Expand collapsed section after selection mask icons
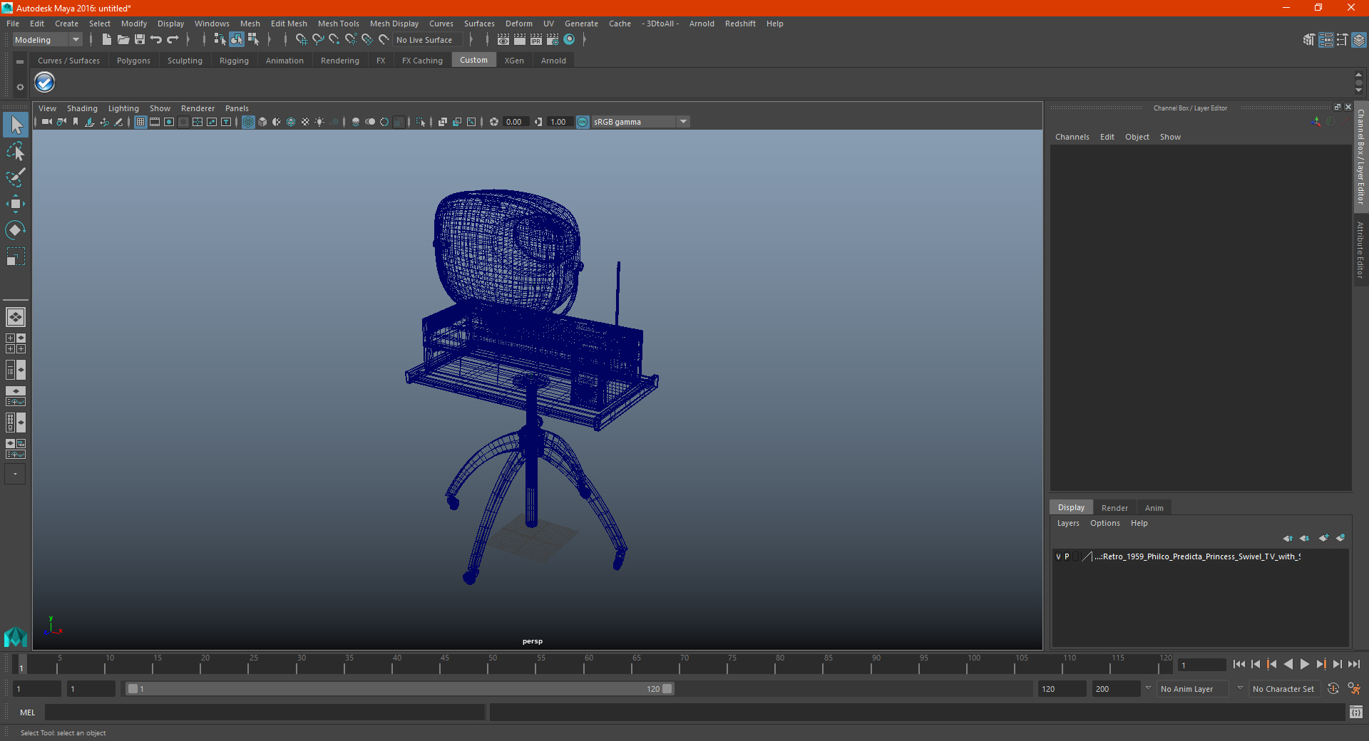Image resolution: width=1369 pixels, height=741 pixels. 270,40
